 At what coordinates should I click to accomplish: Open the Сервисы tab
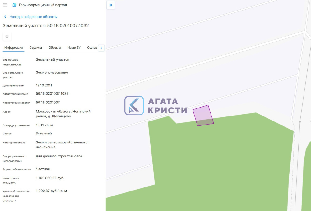pyautogui.click(x=36, y=48)
